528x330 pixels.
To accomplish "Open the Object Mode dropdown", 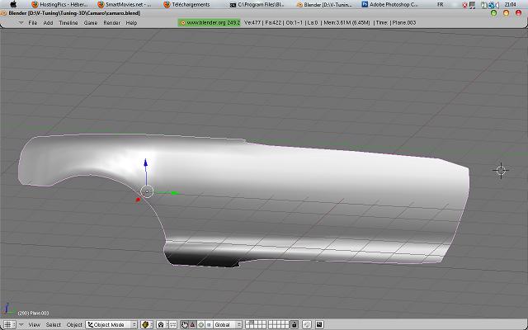I will click(111, 325).
